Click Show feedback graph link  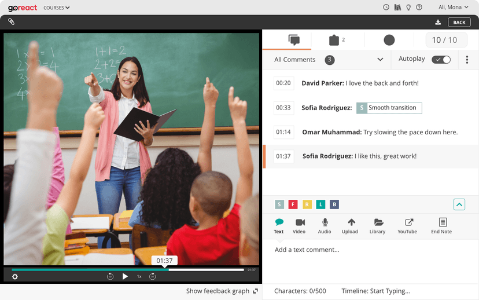pyautogui.click(x=222, y=291)
